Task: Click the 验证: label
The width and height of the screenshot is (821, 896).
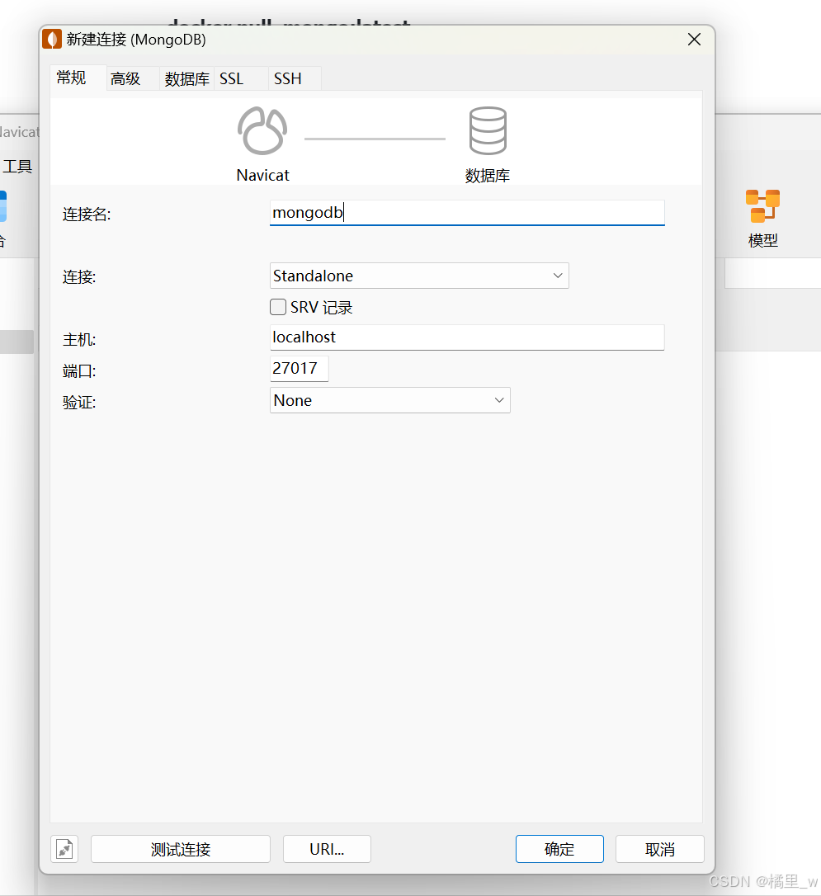Action: coord(79,403)
